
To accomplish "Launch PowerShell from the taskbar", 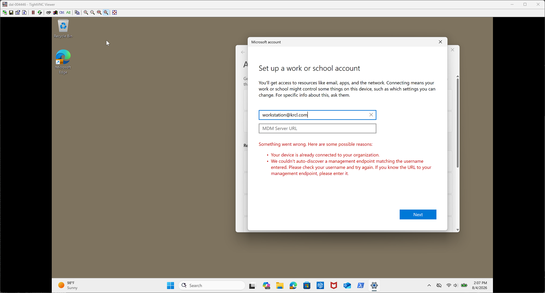I will (361, 286).
